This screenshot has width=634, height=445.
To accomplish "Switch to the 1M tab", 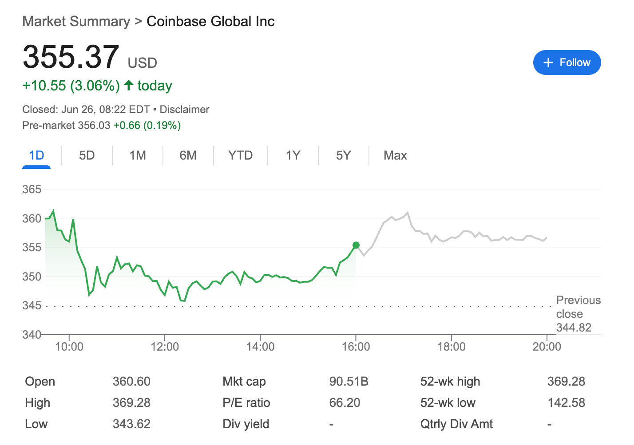I will coord(138,156).
